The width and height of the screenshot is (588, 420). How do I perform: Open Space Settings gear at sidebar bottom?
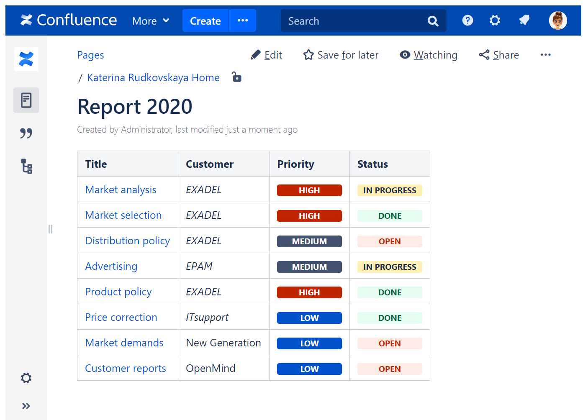(x=26, y=378)
